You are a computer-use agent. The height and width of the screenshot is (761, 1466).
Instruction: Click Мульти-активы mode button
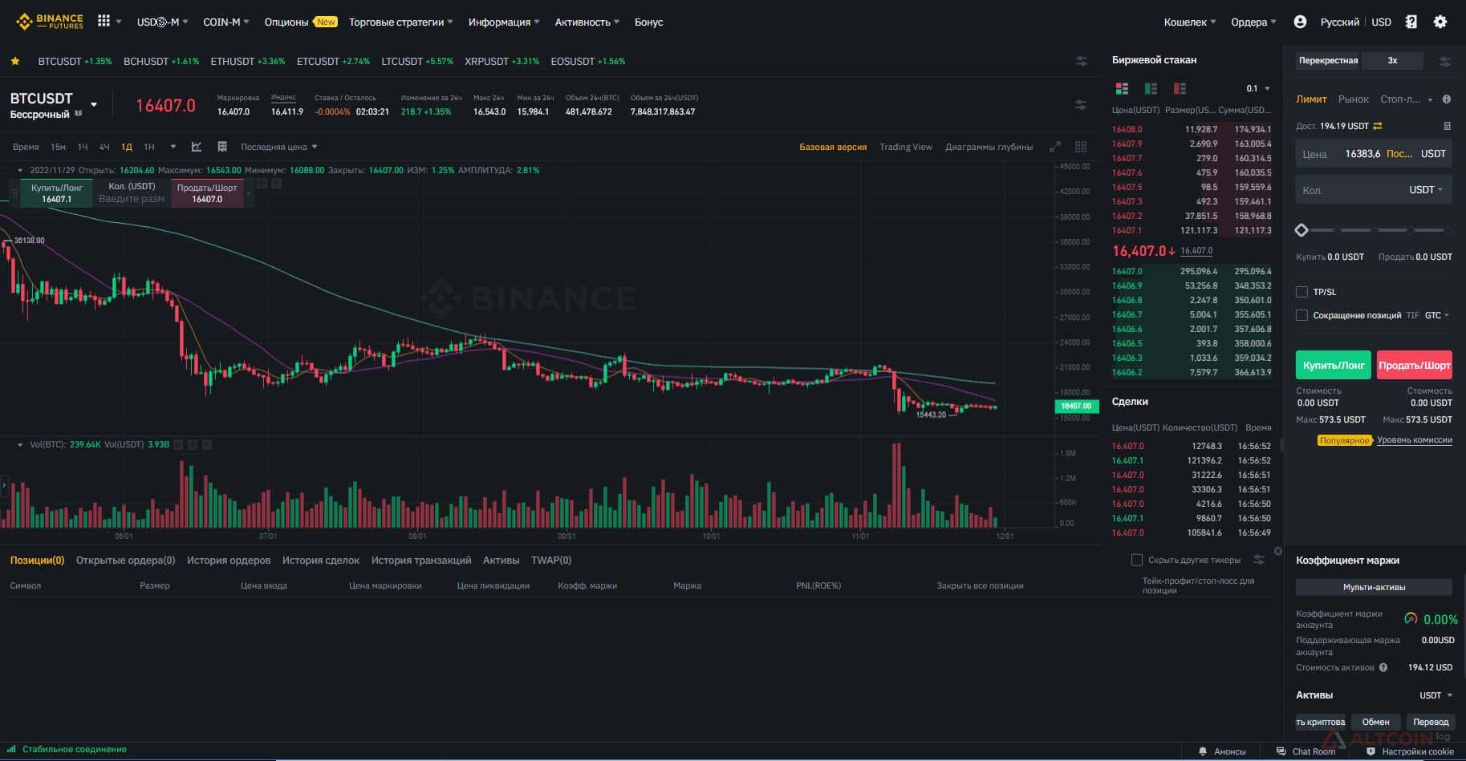point(1374,587)
